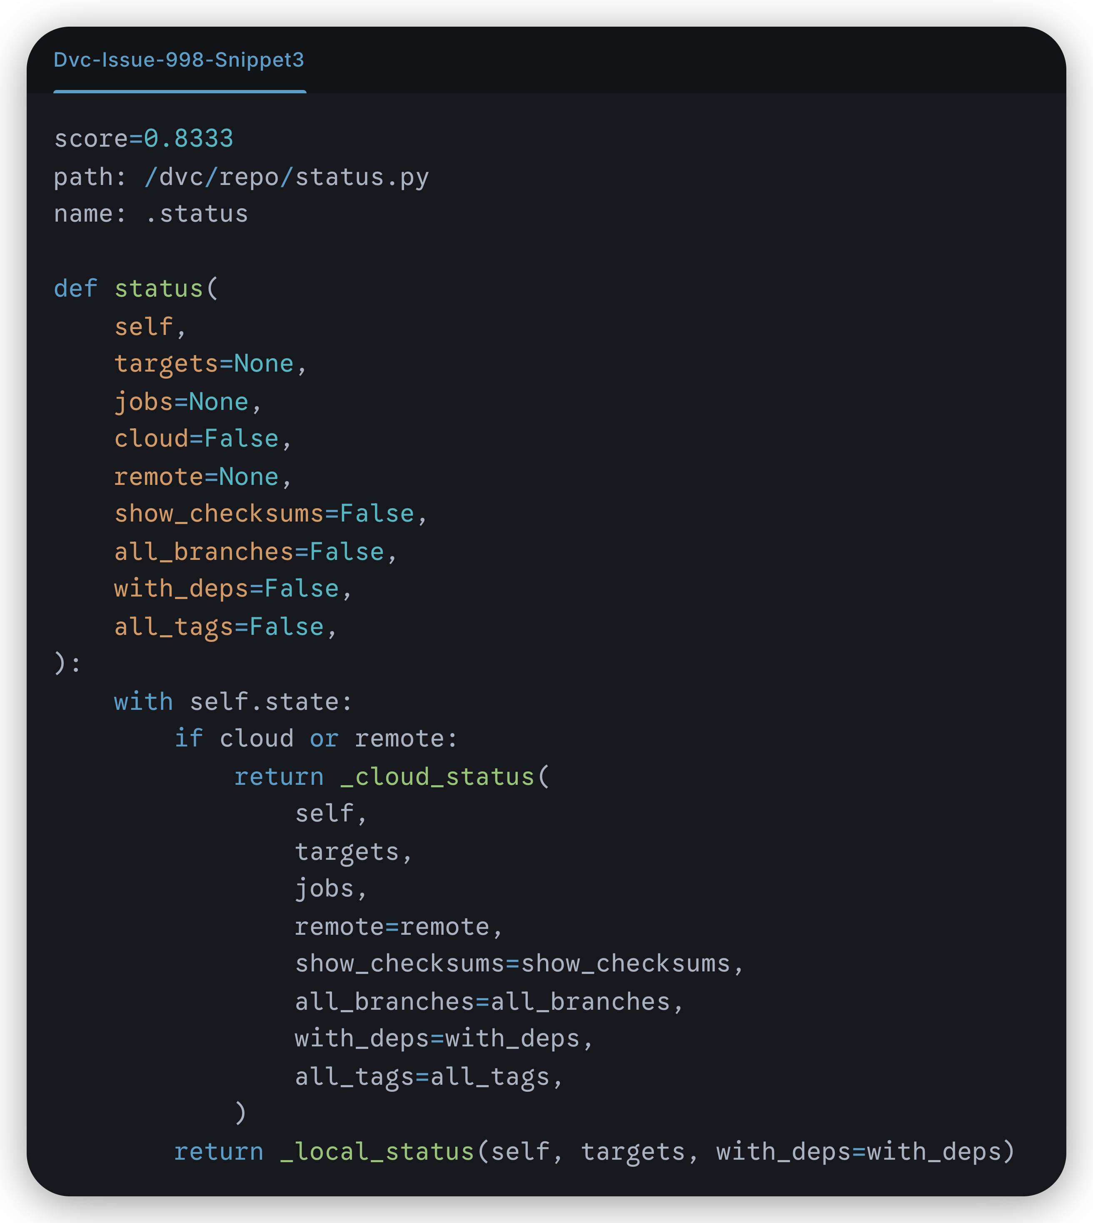
Task: Click the all_tags=all_tags argument
Action: (422, 1077)
